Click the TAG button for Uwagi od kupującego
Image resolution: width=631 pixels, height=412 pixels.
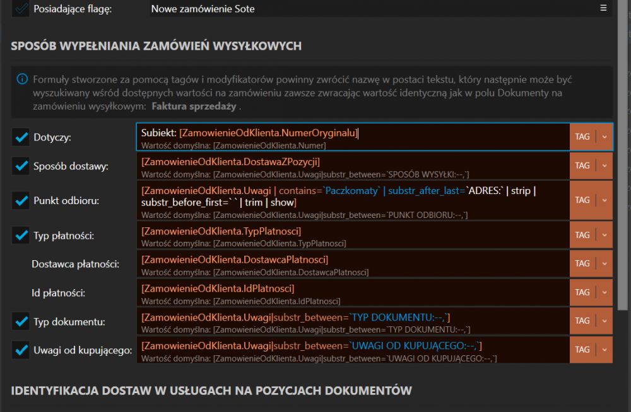click(x=582, y=350)
